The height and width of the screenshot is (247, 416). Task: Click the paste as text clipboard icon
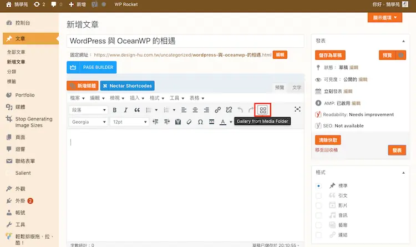click(177, 122)
